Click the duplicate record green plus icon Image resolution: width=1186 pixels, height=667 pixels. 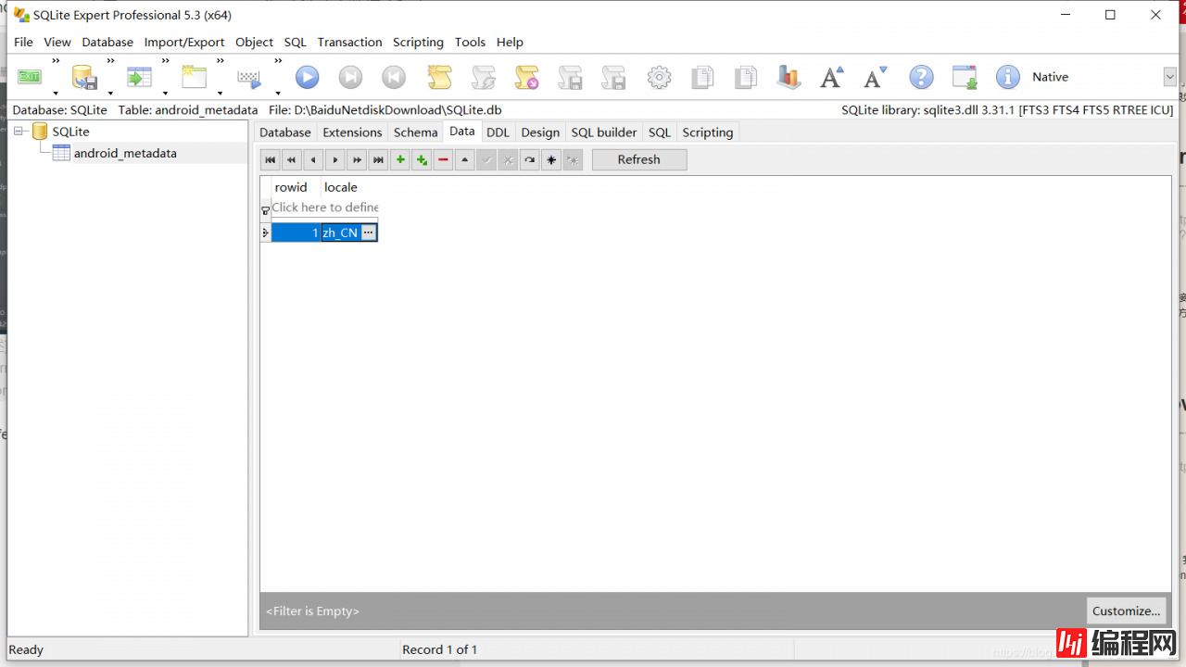coord(422,159)
